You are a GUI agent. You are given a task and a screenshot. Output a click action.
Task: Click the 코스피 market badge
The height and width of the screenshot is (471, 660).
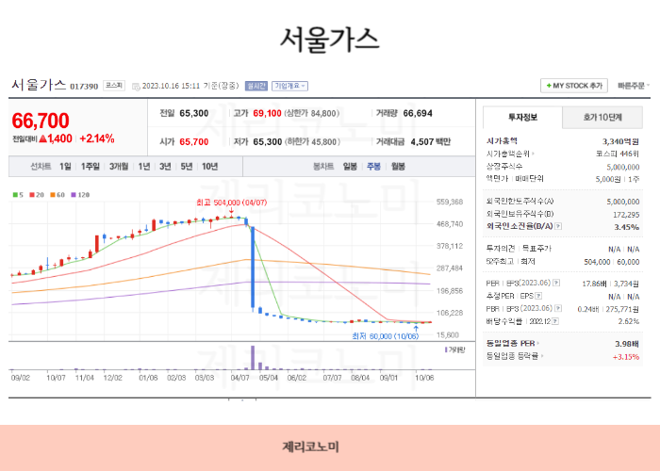114,86
